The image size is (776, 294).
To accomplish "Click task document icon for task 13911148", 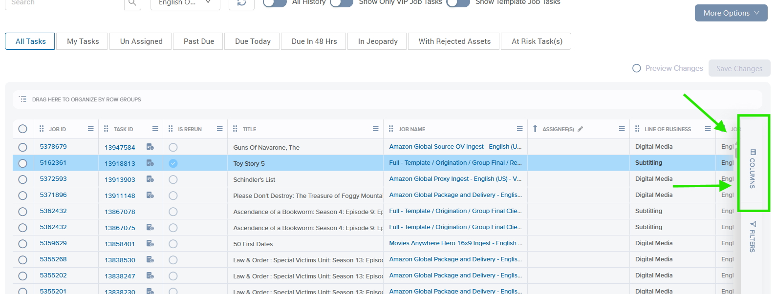I will pos(150,195).
